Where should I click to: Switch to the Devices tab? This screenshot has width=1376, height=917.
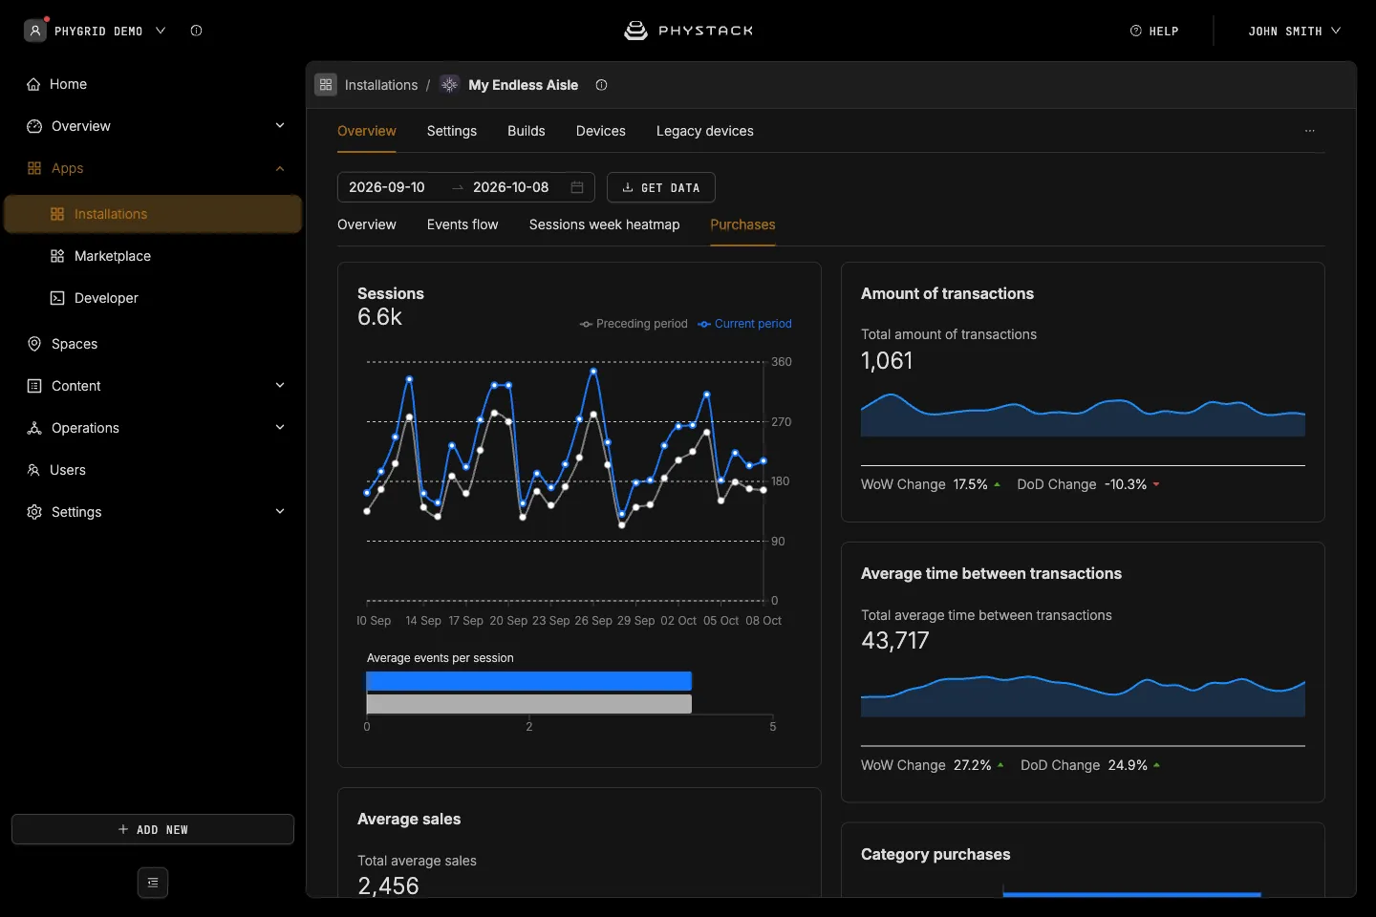click(x=601, y=131)
